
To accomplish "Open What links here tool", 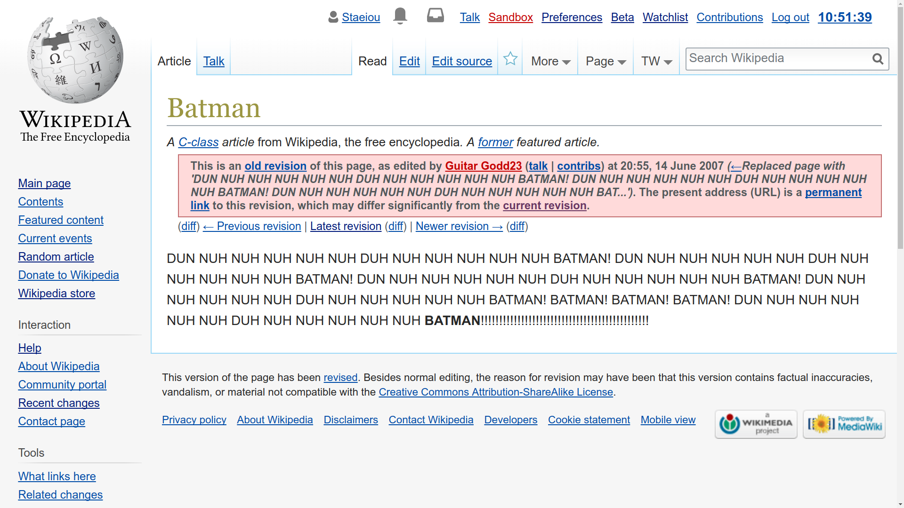I will [x=57, y=476].
